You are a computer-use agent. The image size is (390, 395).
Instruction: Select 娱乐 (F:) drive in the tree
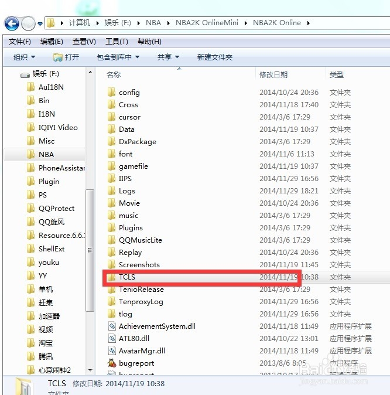click(x=40, y=74)
